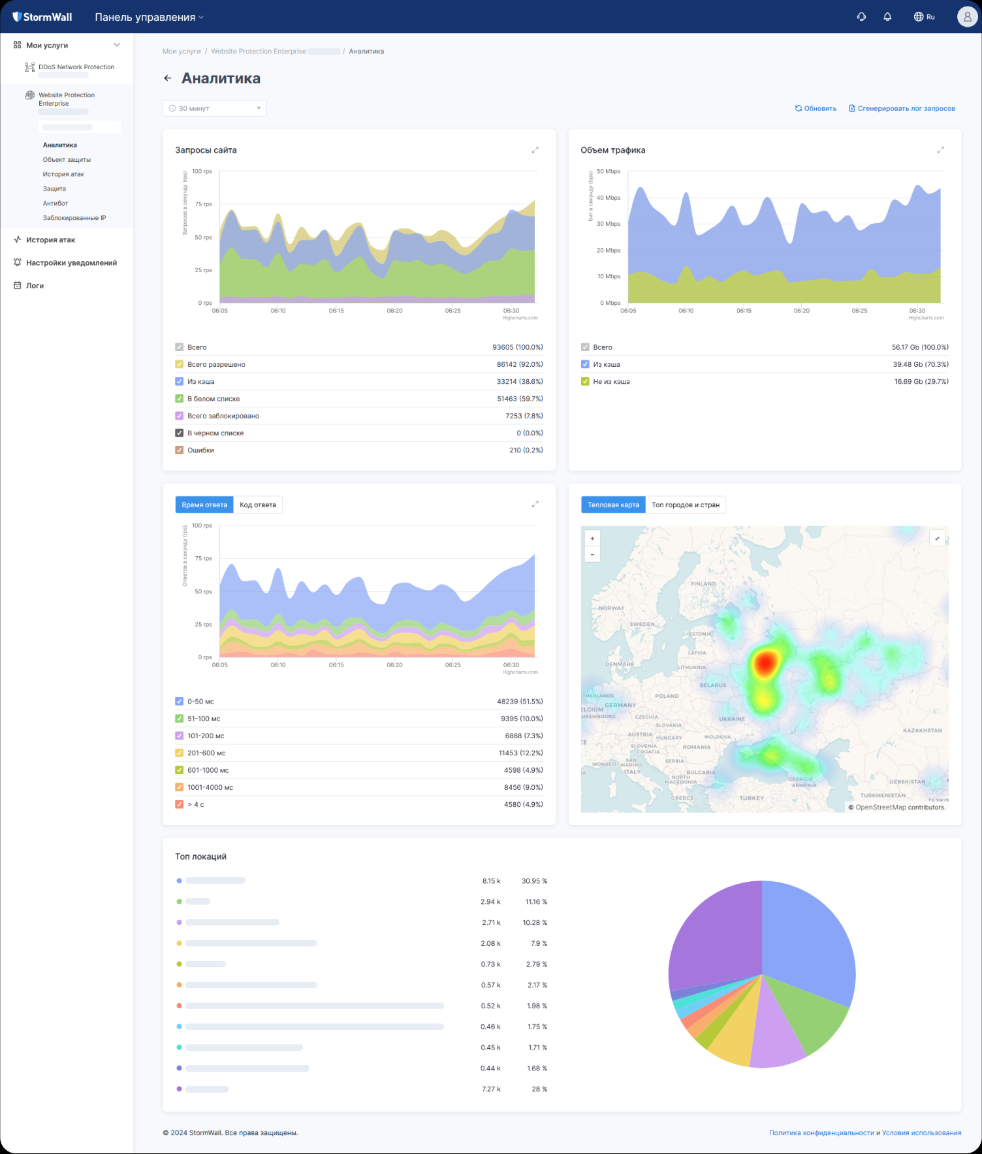Click the back arrow beside Аналитика
The width and height of the screenshot is (982, 1154).
[168, 78]
